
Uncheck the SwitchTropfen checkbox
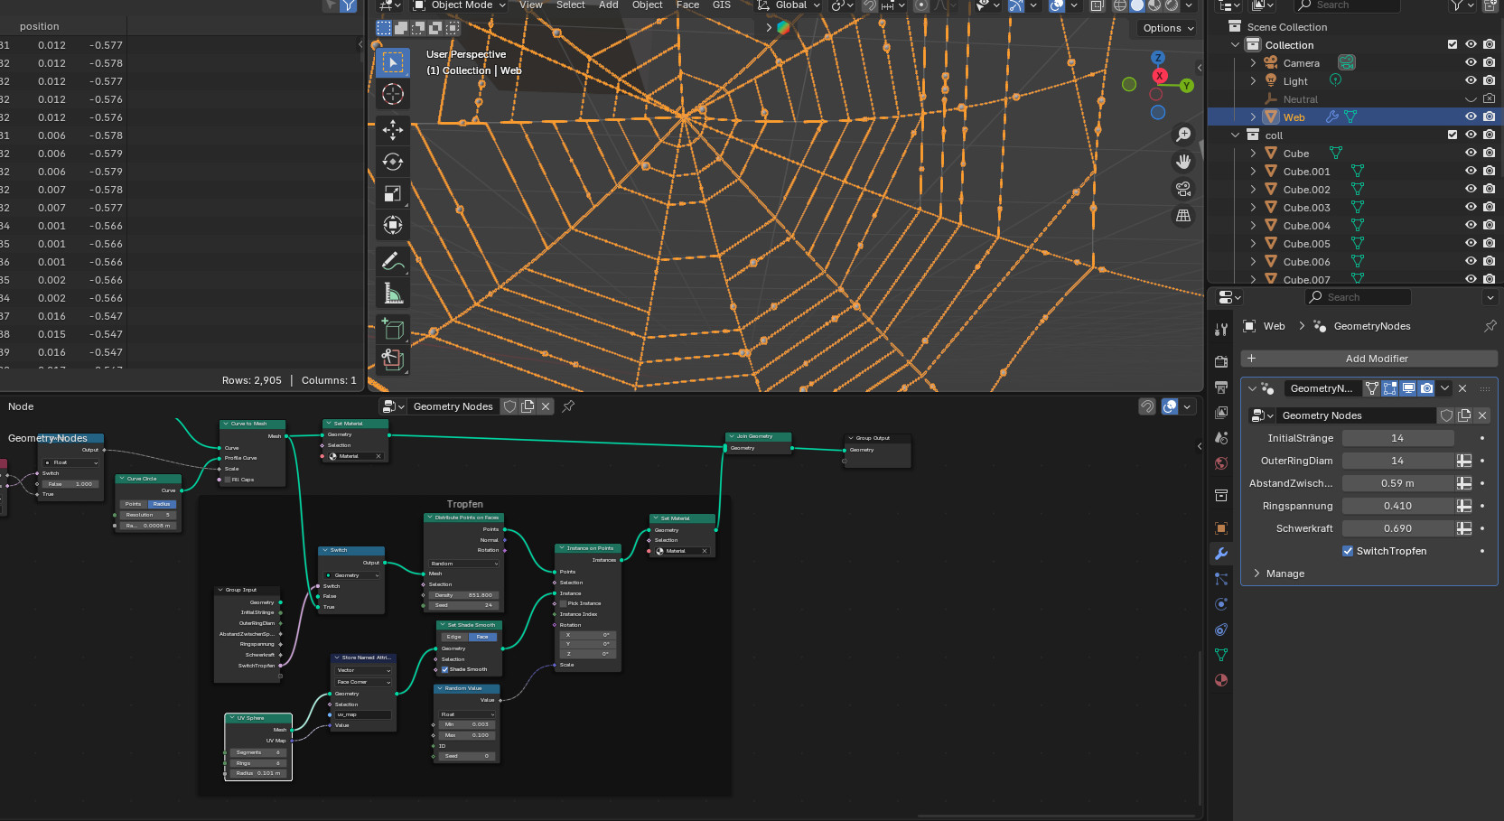1348,551
